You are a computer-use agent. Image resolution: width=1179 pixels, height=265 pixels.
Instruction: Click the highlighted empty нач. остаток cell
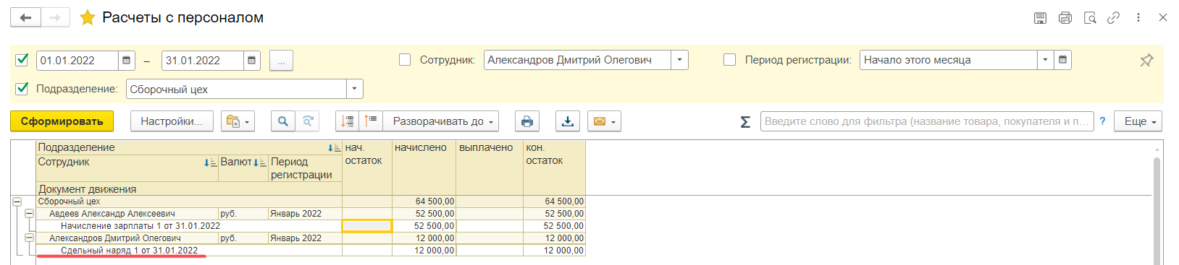367,226
